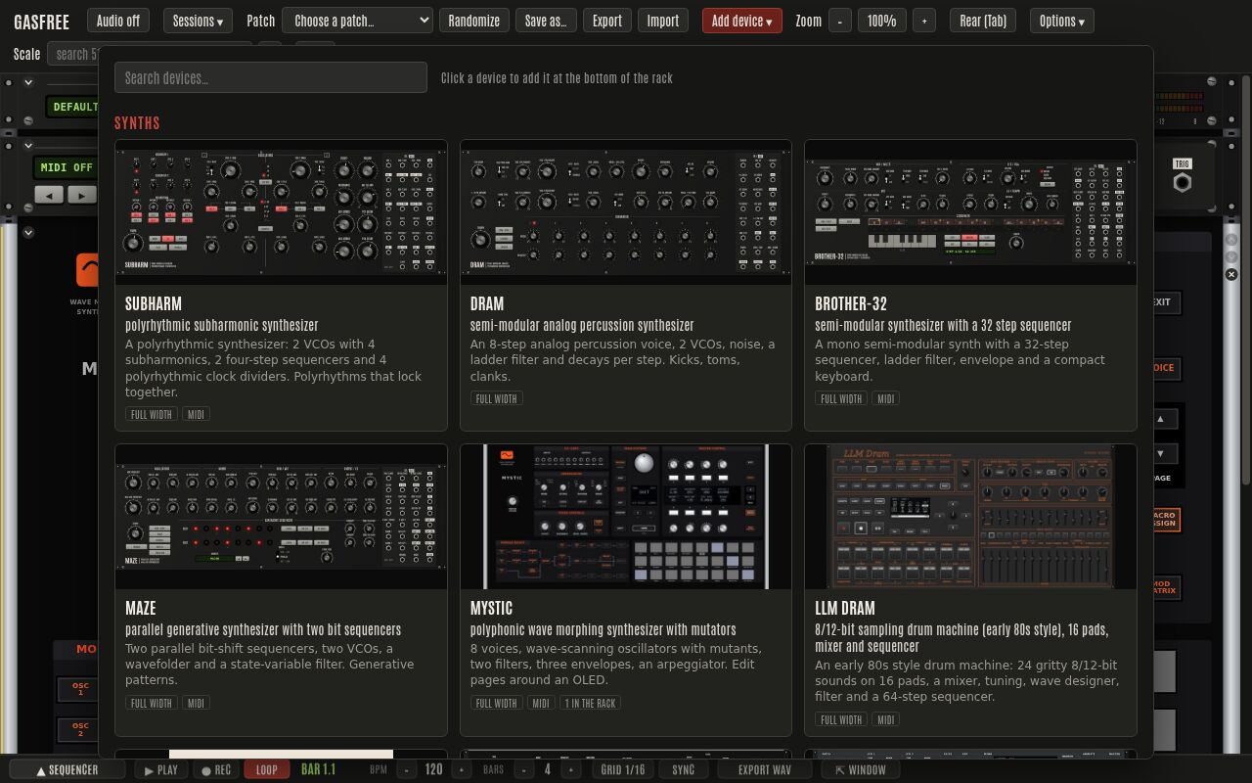
Task: Click the Randomize button
Action: [473, 21]
